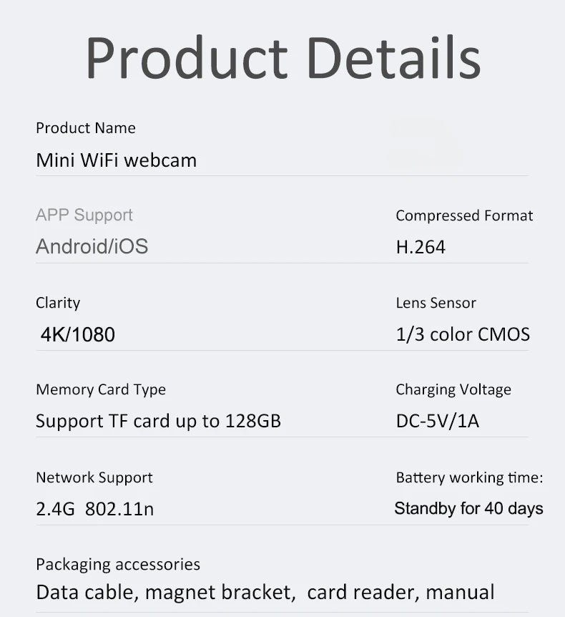Select the "Memory Card Type" label
This screenshot has width=565, height=617.
[101, 389]
